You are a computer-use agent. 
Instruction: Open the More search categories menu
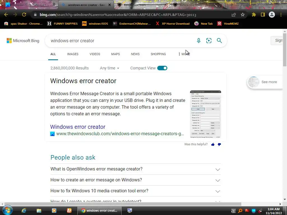pyautogui.click(x=184, y=54)
